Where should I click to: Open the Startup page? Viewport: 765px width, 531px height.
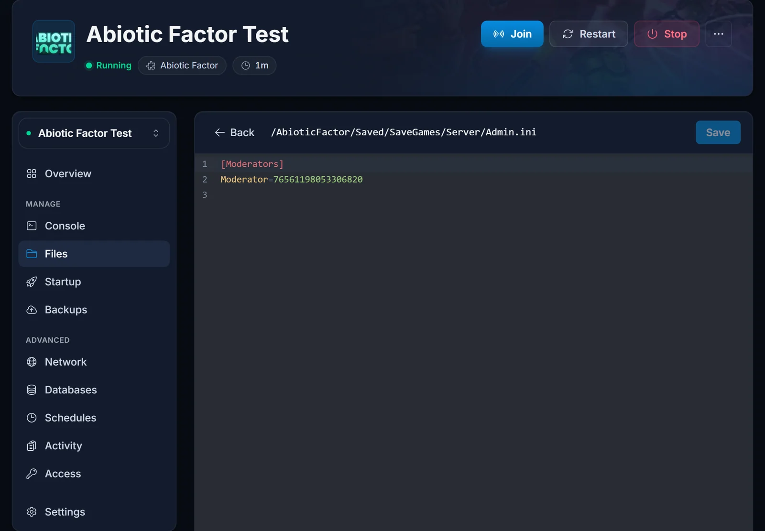[x=94, y=282]
